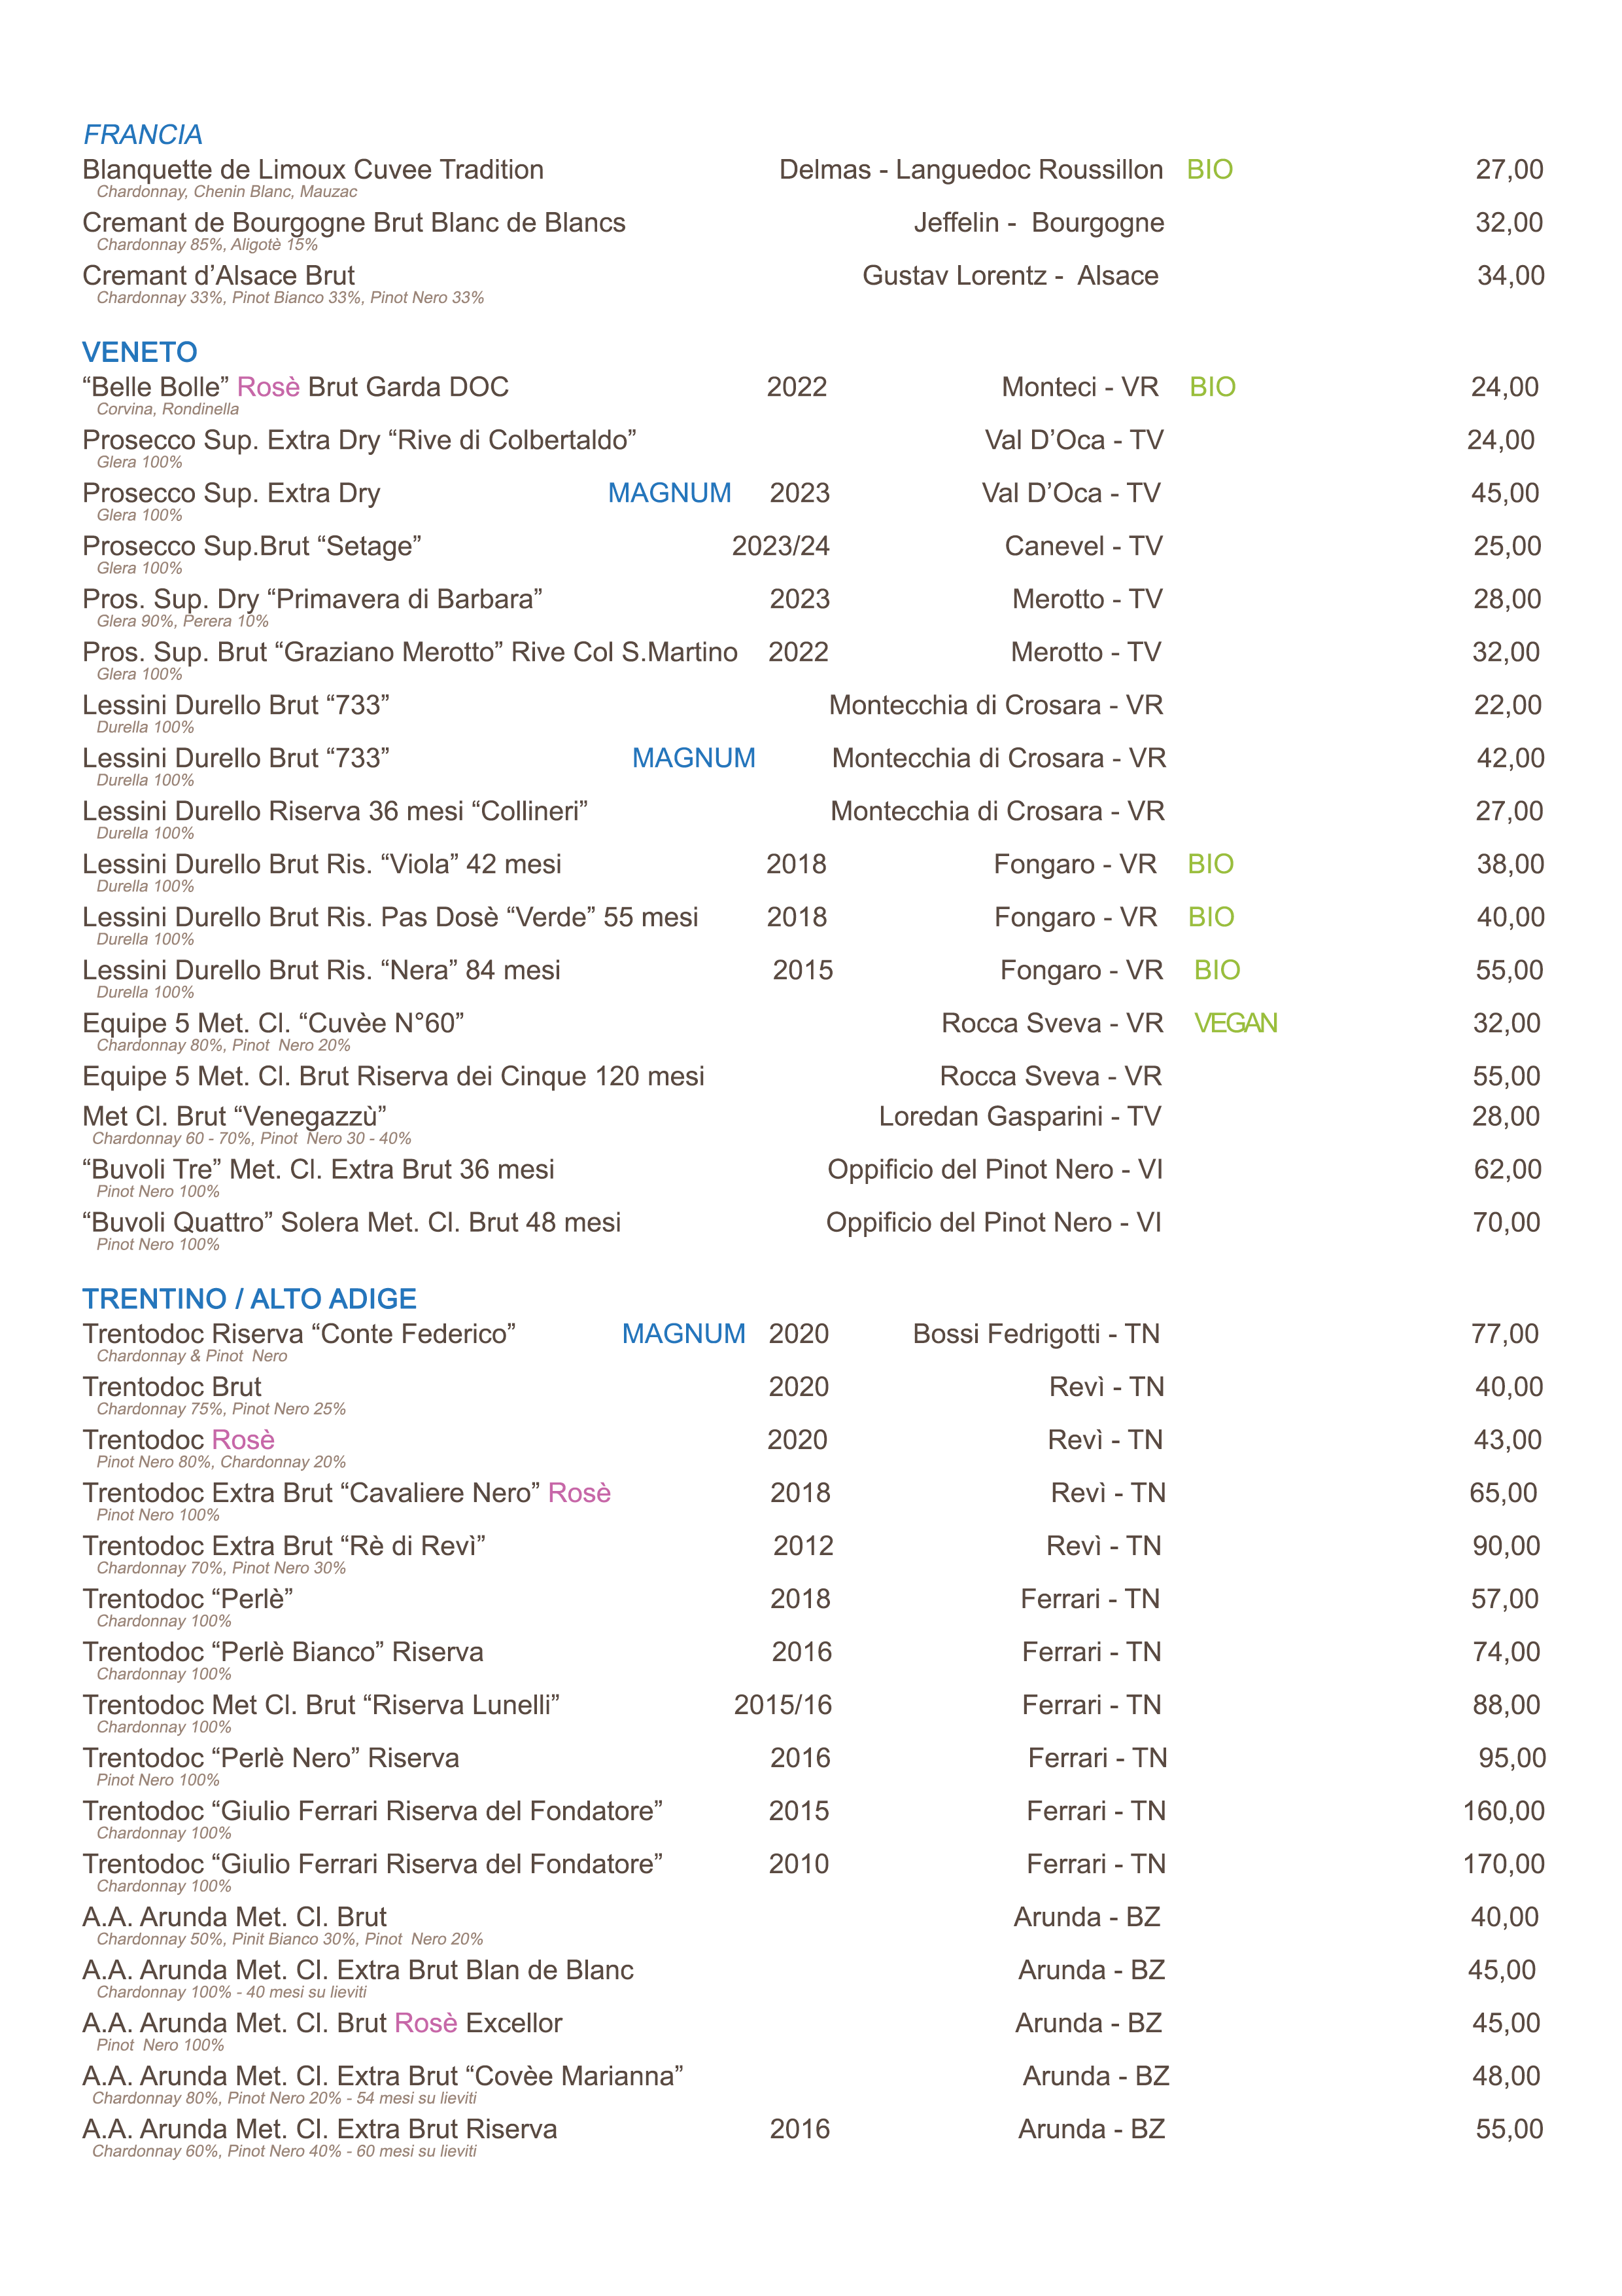Select Pros. Sup. Dry "Primavera di Barbara"

pyautogui.click(x=313, y=599)
